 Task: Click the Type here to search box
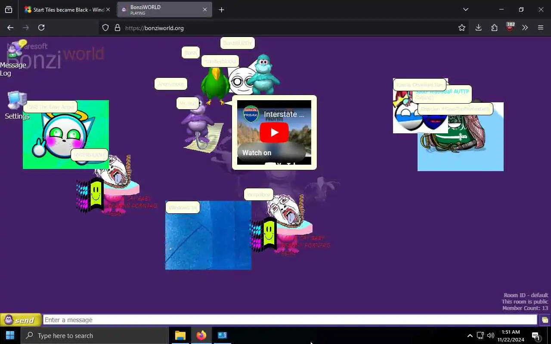pos(95,335)
